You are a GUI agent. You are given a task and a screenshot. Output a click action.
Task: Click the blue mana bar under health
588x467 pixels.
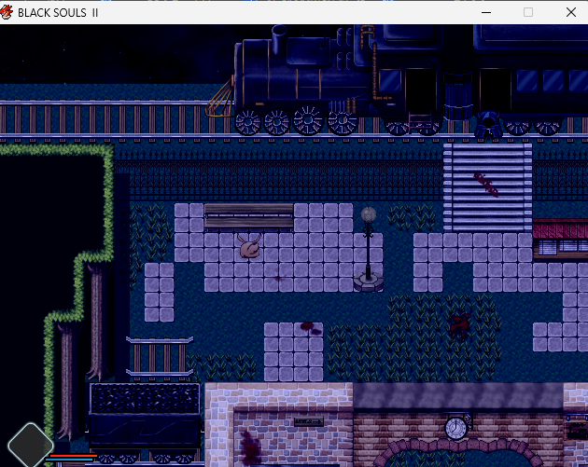(69, 460)
